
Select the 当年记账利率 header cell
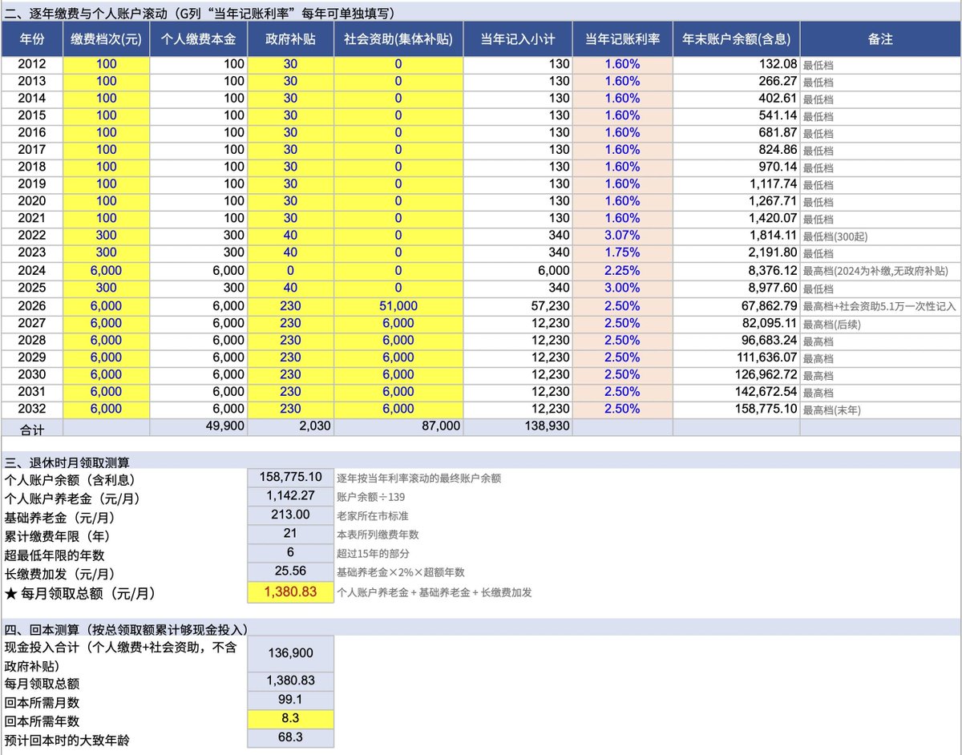622,39
